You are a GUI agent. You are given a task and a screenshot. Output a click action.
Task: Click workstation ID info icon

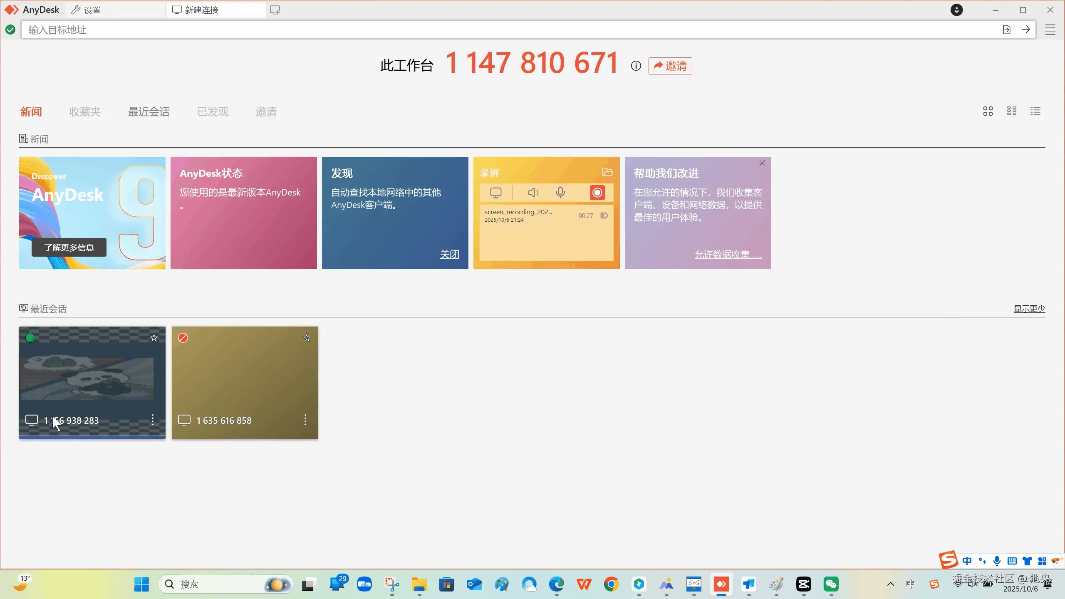pyautogui.click(x=636, y=66)
